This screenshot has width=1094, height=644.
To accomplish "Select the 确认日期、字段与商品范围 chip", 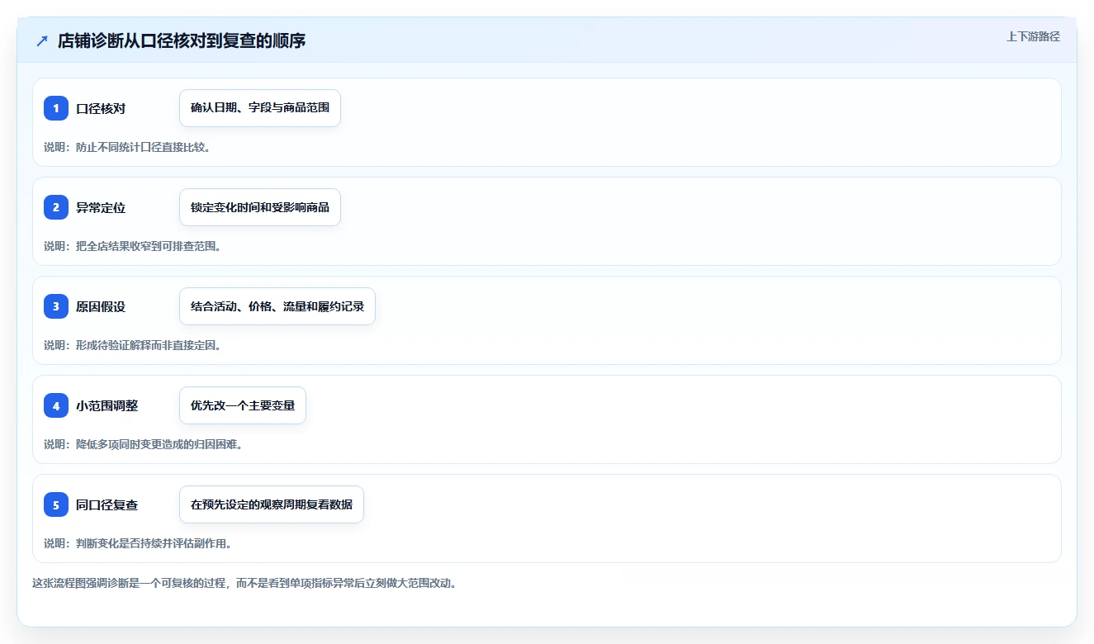I will [x=260, y=108].
